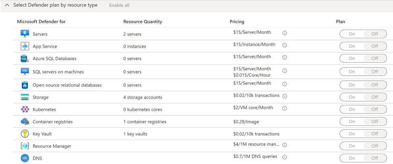Viewport: 393px width, 164px height.
Task: Open pricing info icon for SQL servers on machines
Action: pyautogui.click(x=284, y=71)
